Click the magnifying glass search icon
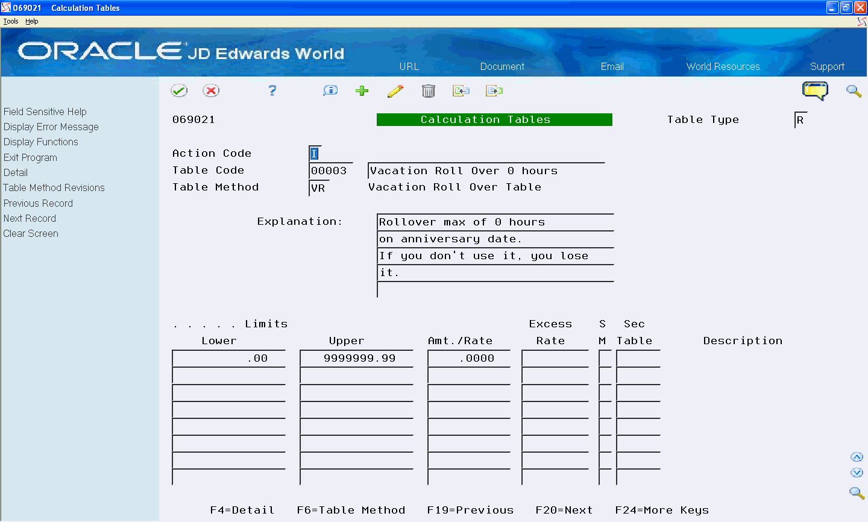The image size is (868, 522). tap(854, 90)
